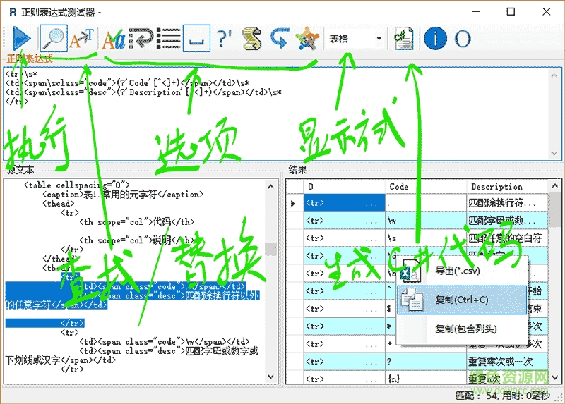Click inside the source text pane
Screen dimensions: 565x404
(x=135, y=281)
